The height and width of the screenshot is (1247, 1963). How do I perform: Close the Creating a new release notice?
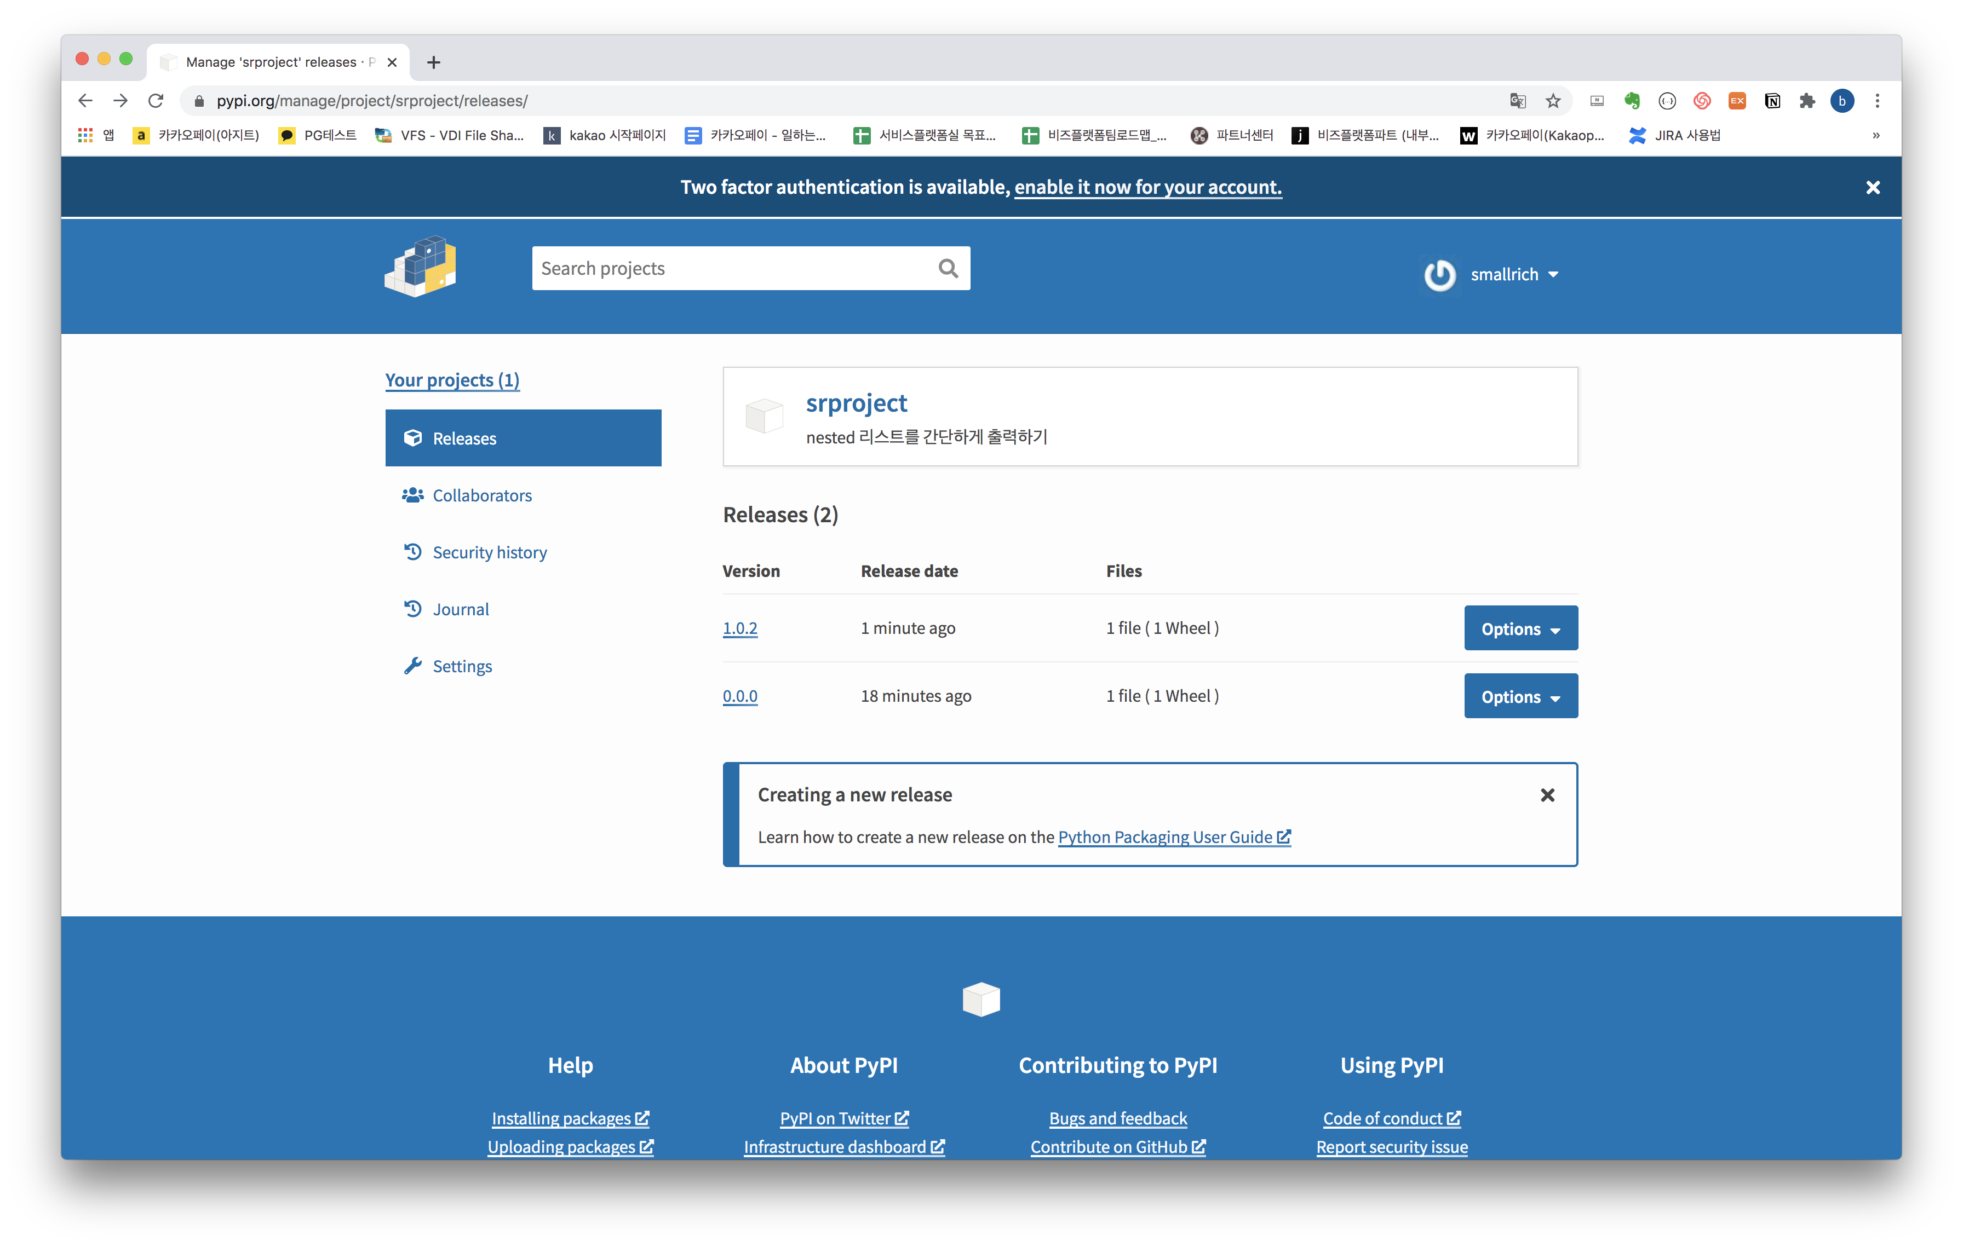pos(1547,795)
